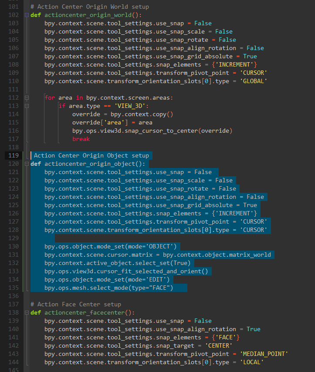Screen dimensions: 315x372
Task: Click the 'MEDIAN_POINT' string value
Action: tap(264, 354)
